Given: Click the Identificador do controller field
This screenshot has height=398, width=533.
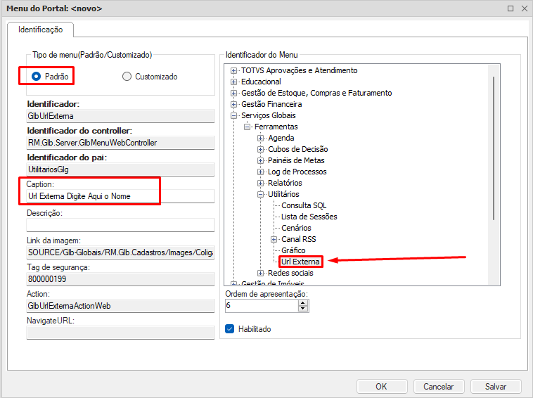Looking at the screenshot, I should (120, 143).
